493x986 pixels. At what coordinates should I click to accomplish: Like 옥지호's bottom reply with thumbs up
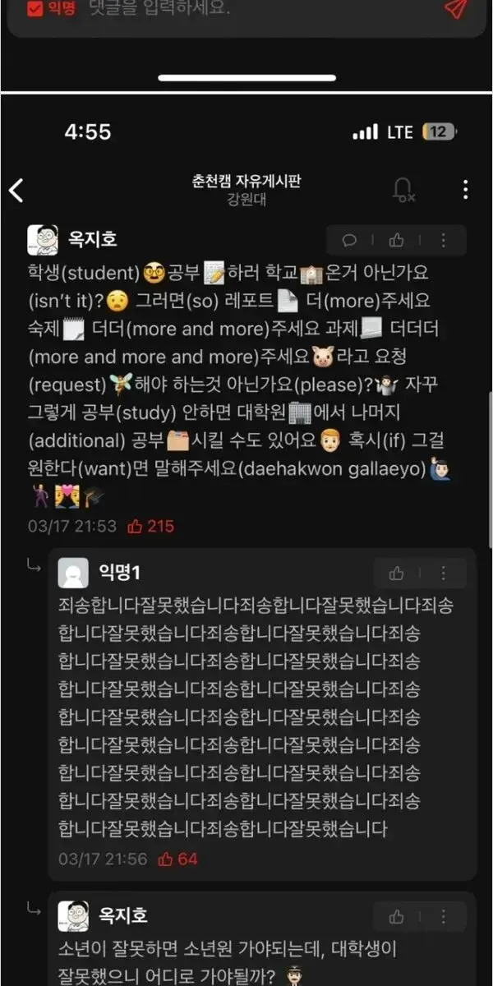coord(397,916)
